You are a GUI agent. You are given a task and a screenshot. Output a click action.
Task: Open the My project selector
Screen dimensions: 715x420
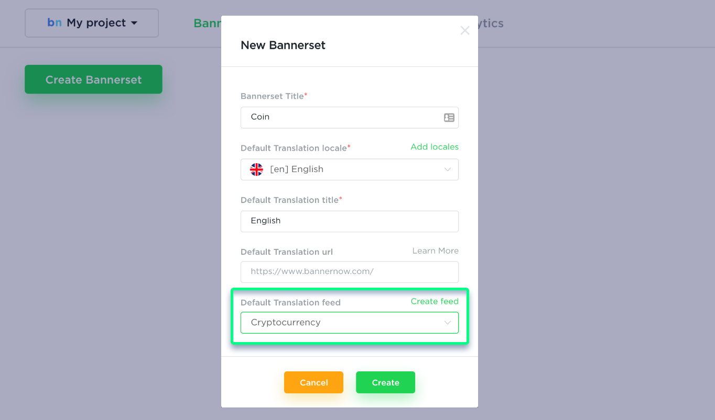(x=92, y=23)
